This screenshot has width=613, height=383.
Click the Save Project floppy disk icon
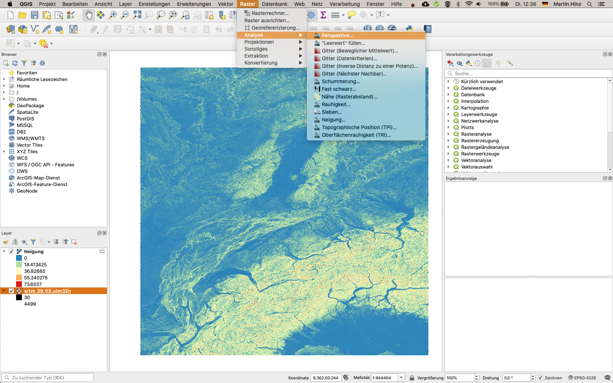[x=35, y=15]
